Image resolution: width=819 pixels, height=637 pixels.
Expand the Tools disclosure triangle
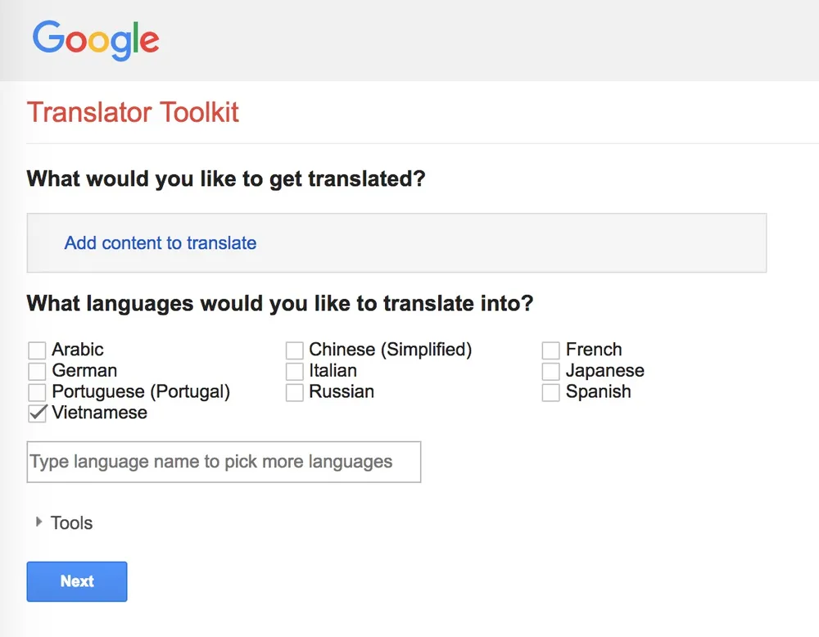(38, 522)
